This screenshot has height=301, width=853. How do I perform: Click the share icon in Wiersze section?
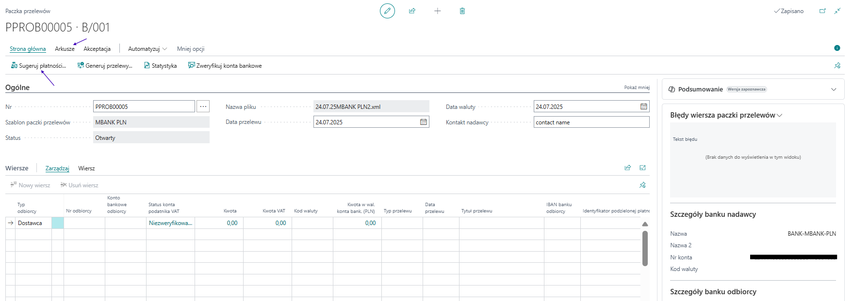coord(628,168)
